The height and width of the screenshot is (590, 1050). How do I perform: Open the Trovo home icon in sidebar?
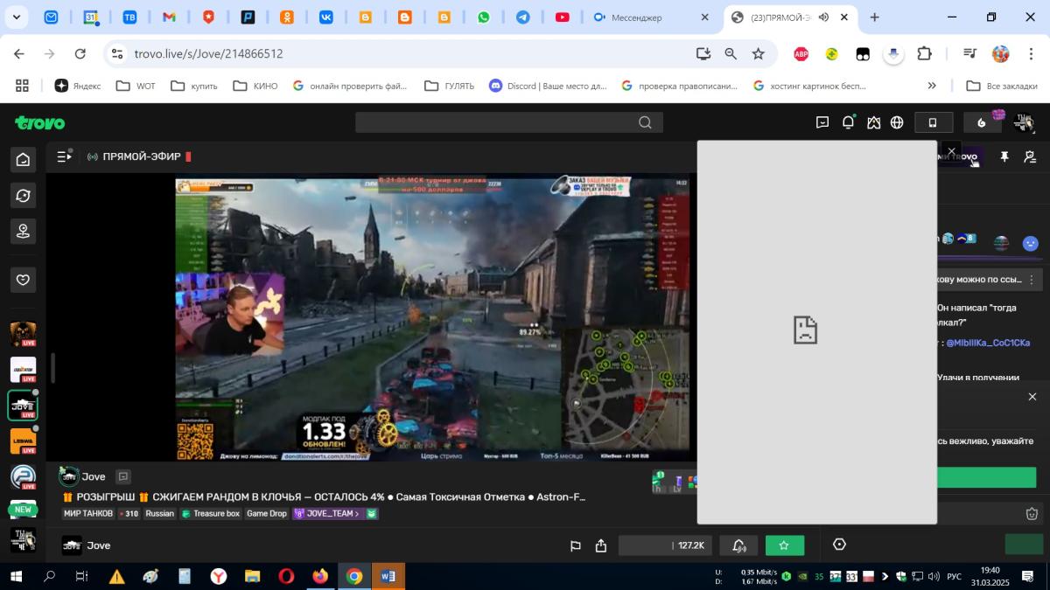click(x=24, y=159)
